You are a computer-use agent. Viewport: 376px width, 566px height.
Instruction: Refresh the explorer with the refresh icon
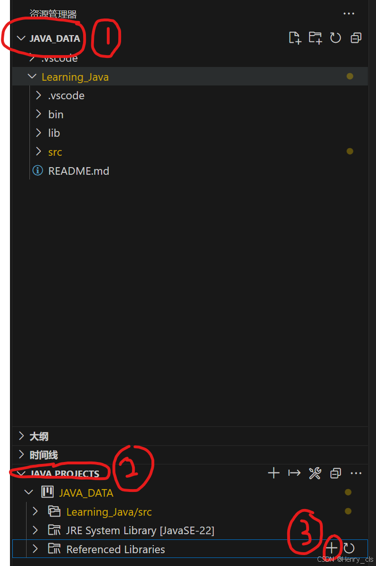point(336,38)
